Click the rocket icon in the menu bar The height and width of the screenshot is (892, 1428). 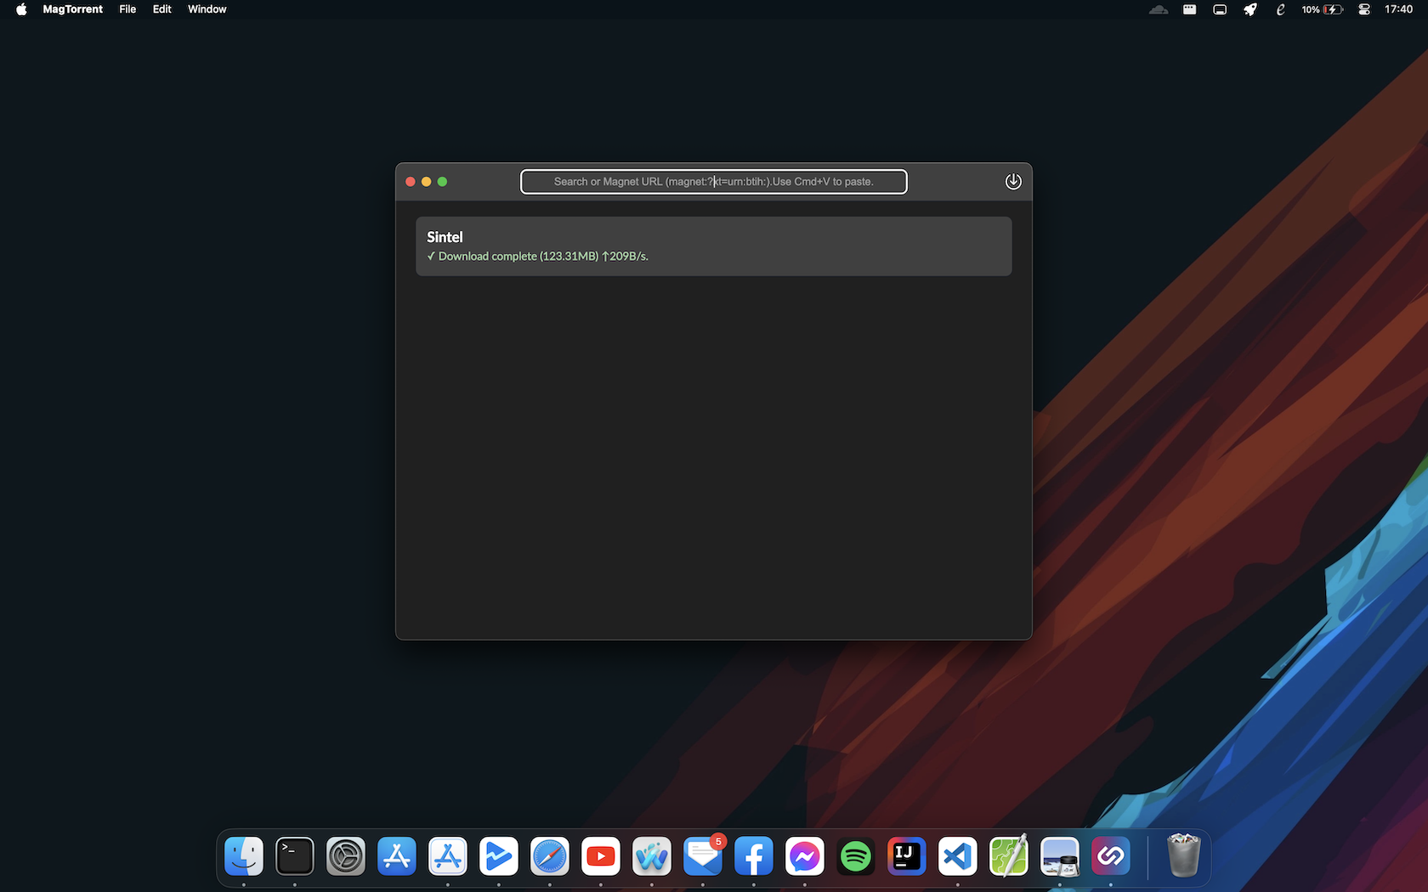pos(1249,9)
